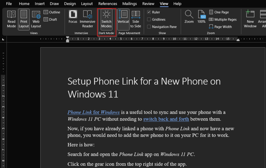Open the File menu

click(9, 4)
